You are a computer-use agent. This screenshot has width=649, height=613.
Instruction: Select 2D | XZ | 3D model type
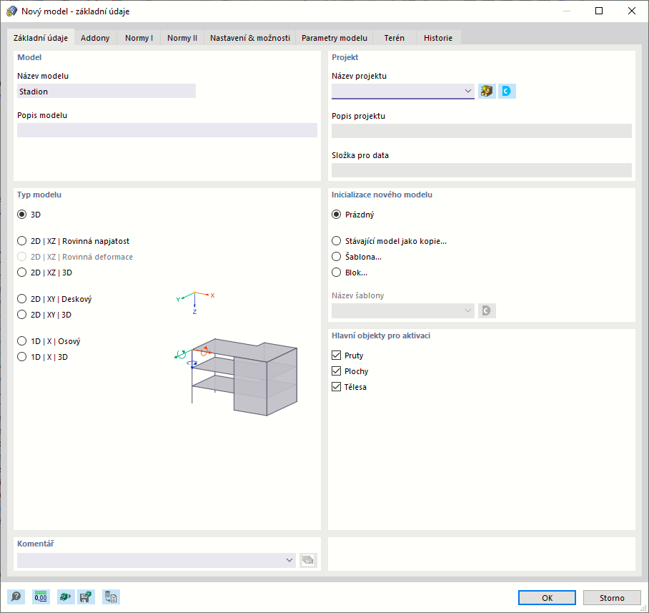tap(22, 273)
